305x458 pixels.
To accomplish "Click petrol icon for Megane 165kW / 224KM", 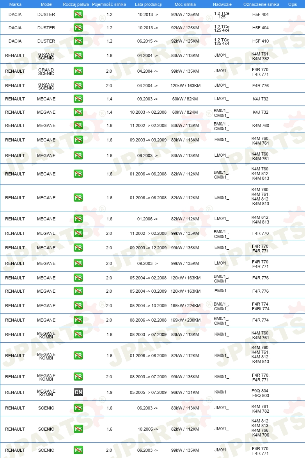I will [x=78, y=306].
